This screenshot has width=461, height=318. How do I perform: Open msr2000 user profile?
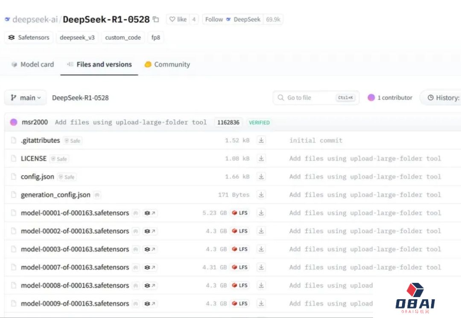tap(35, 122)
